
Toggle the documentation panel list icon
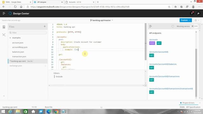150,26
